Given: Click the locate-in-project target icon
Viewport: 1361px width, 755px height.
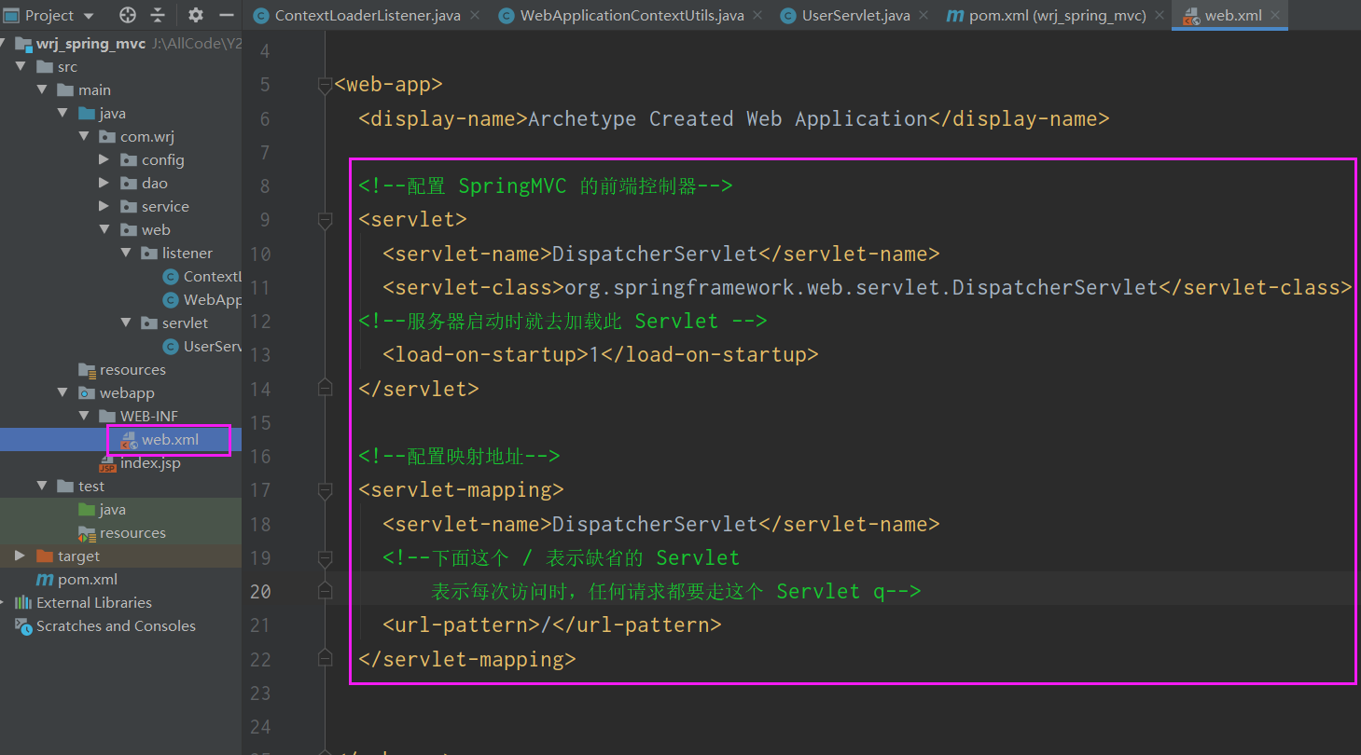Looking at the screenshot, I should (128, 15).
